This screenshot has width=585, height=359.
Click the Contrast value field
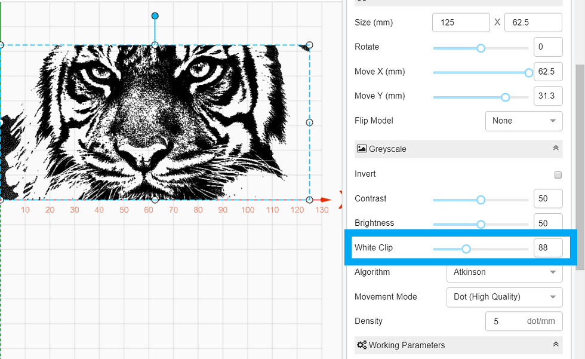(548, 198)
